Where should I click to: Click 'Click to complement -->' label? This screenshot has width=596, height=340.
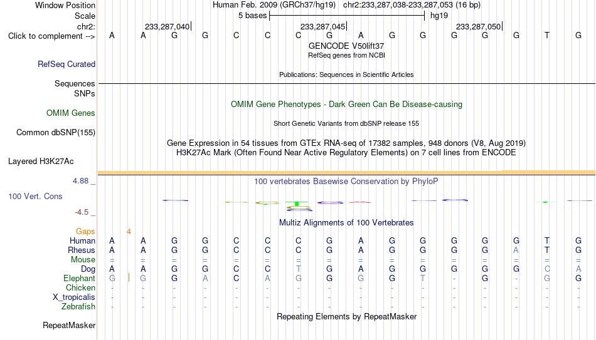[x=51, y=36]
